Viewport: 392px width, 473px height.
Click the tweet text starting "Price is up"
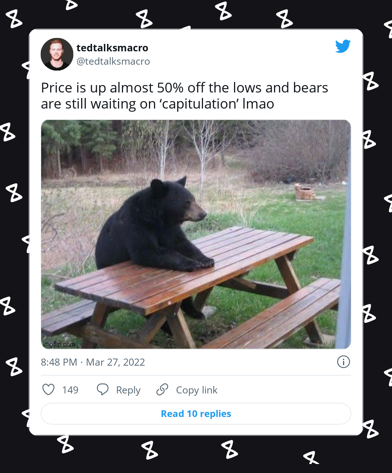point(184,96)
